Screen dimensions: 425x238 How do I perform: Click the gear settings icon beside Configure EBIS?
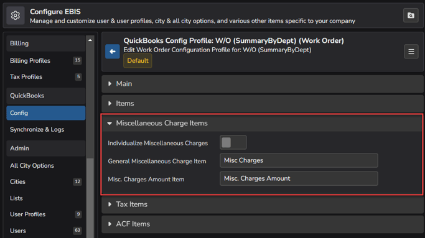coord(16,16)
